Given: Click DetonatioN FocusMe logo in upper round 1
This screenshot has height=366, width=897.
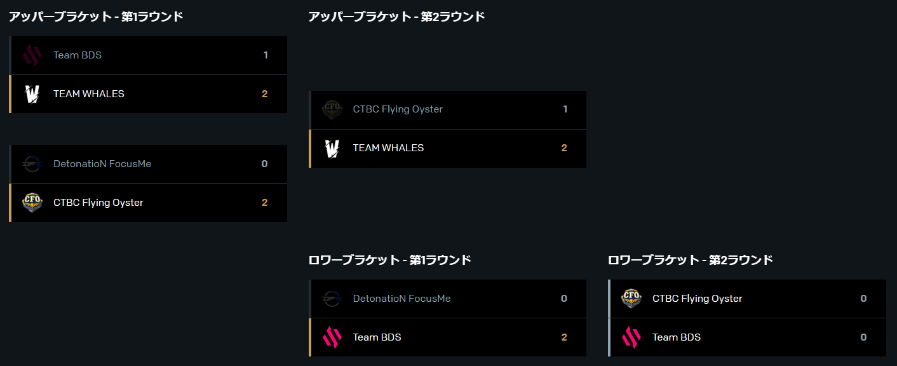Looking at the screenshot, I should click(32, 164).
